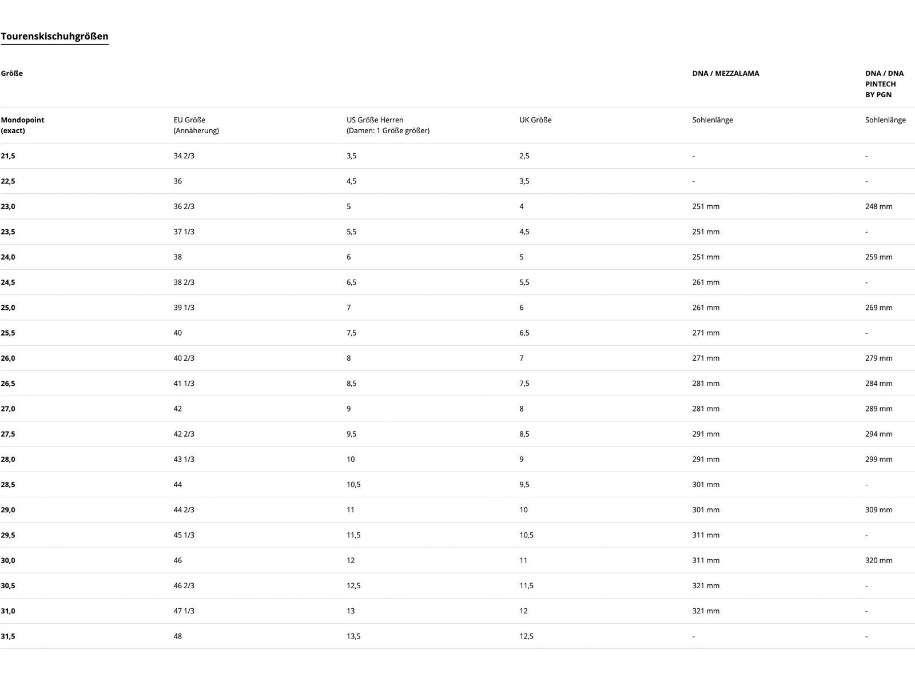Click the 309 mm sole length value

tap(878, 510)
